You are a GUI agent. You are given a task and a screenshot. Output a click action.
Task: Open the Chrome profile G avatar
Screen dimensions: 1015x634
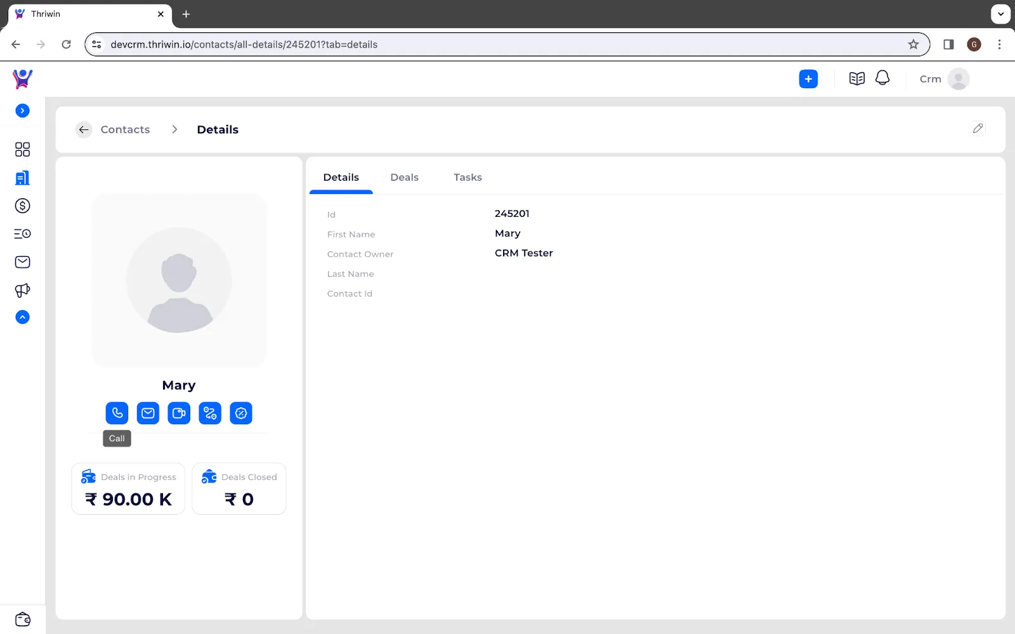pyautogui.click(x=974, y=44)
